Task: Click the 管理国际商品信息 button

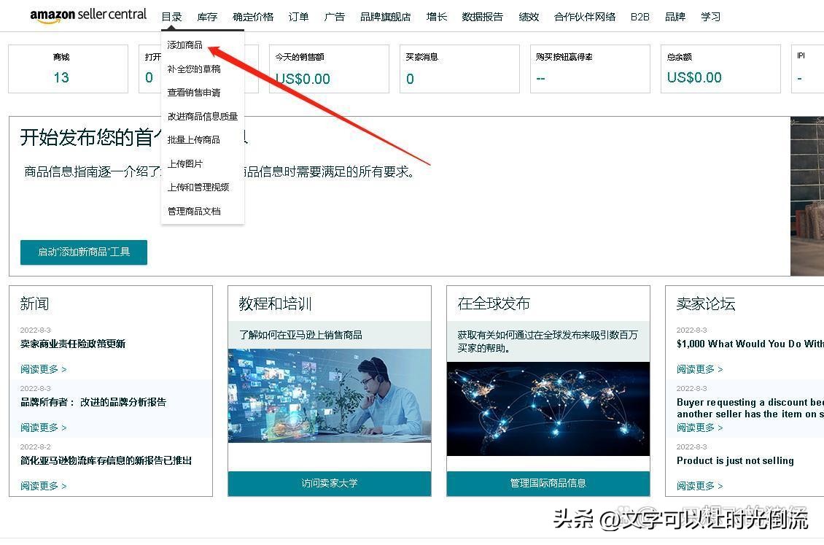Action: (x=548, y=482)
